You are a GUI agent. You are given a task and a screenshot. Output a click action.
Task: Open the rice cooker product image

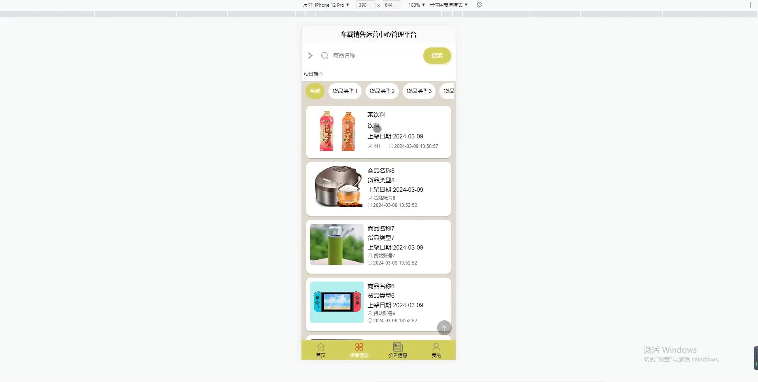click(337, 187)
